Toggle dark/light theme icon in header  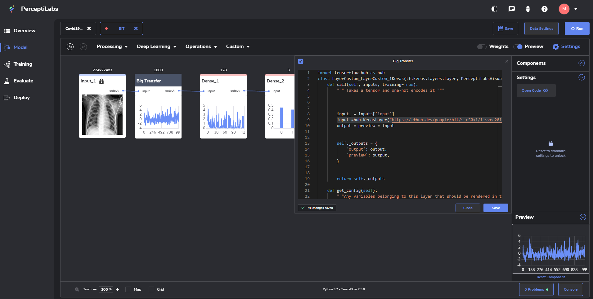(494, 9)
